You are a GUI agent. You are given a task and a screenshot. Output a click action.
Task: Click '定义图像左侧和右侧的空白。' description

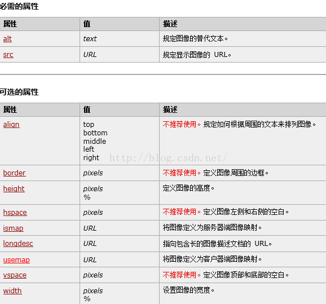click(246, 212)
